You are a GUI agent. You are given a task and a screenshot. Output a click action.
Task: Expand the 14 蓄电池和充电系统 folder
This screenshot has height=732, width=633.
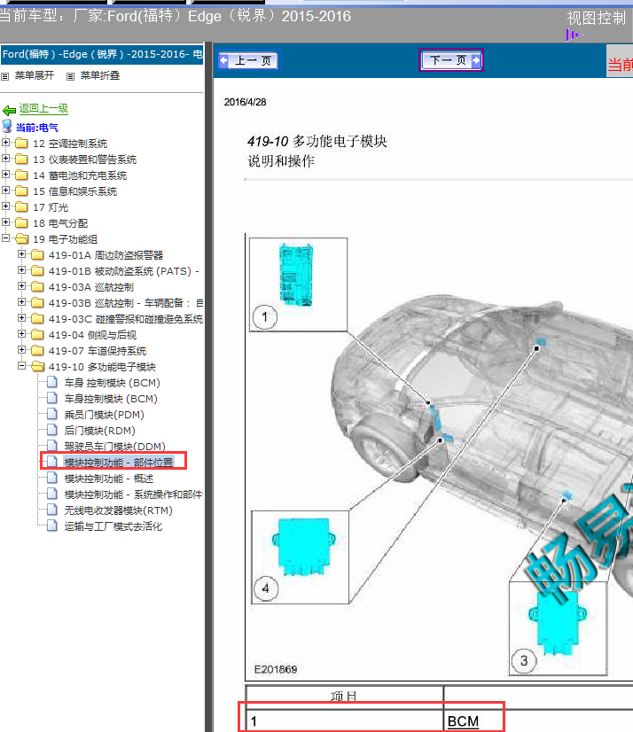tap(5, 174)
